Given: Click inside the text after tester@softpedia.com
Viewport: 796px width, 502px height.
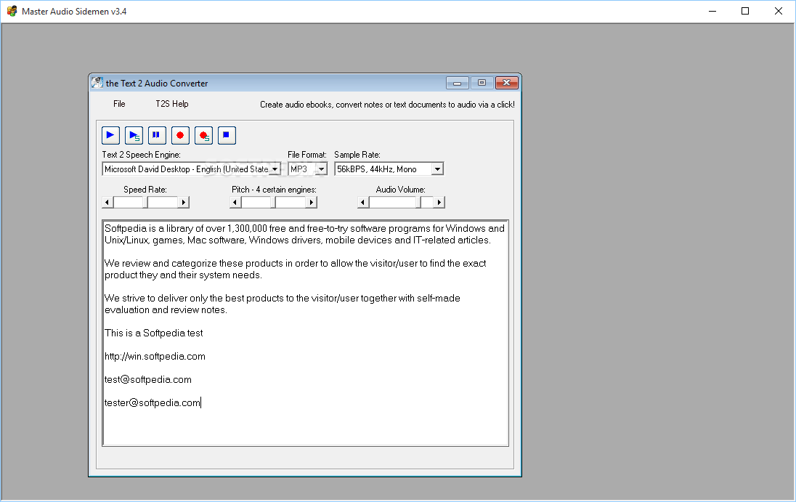Looking at the screenshot, I should click(x=201, y=403).
